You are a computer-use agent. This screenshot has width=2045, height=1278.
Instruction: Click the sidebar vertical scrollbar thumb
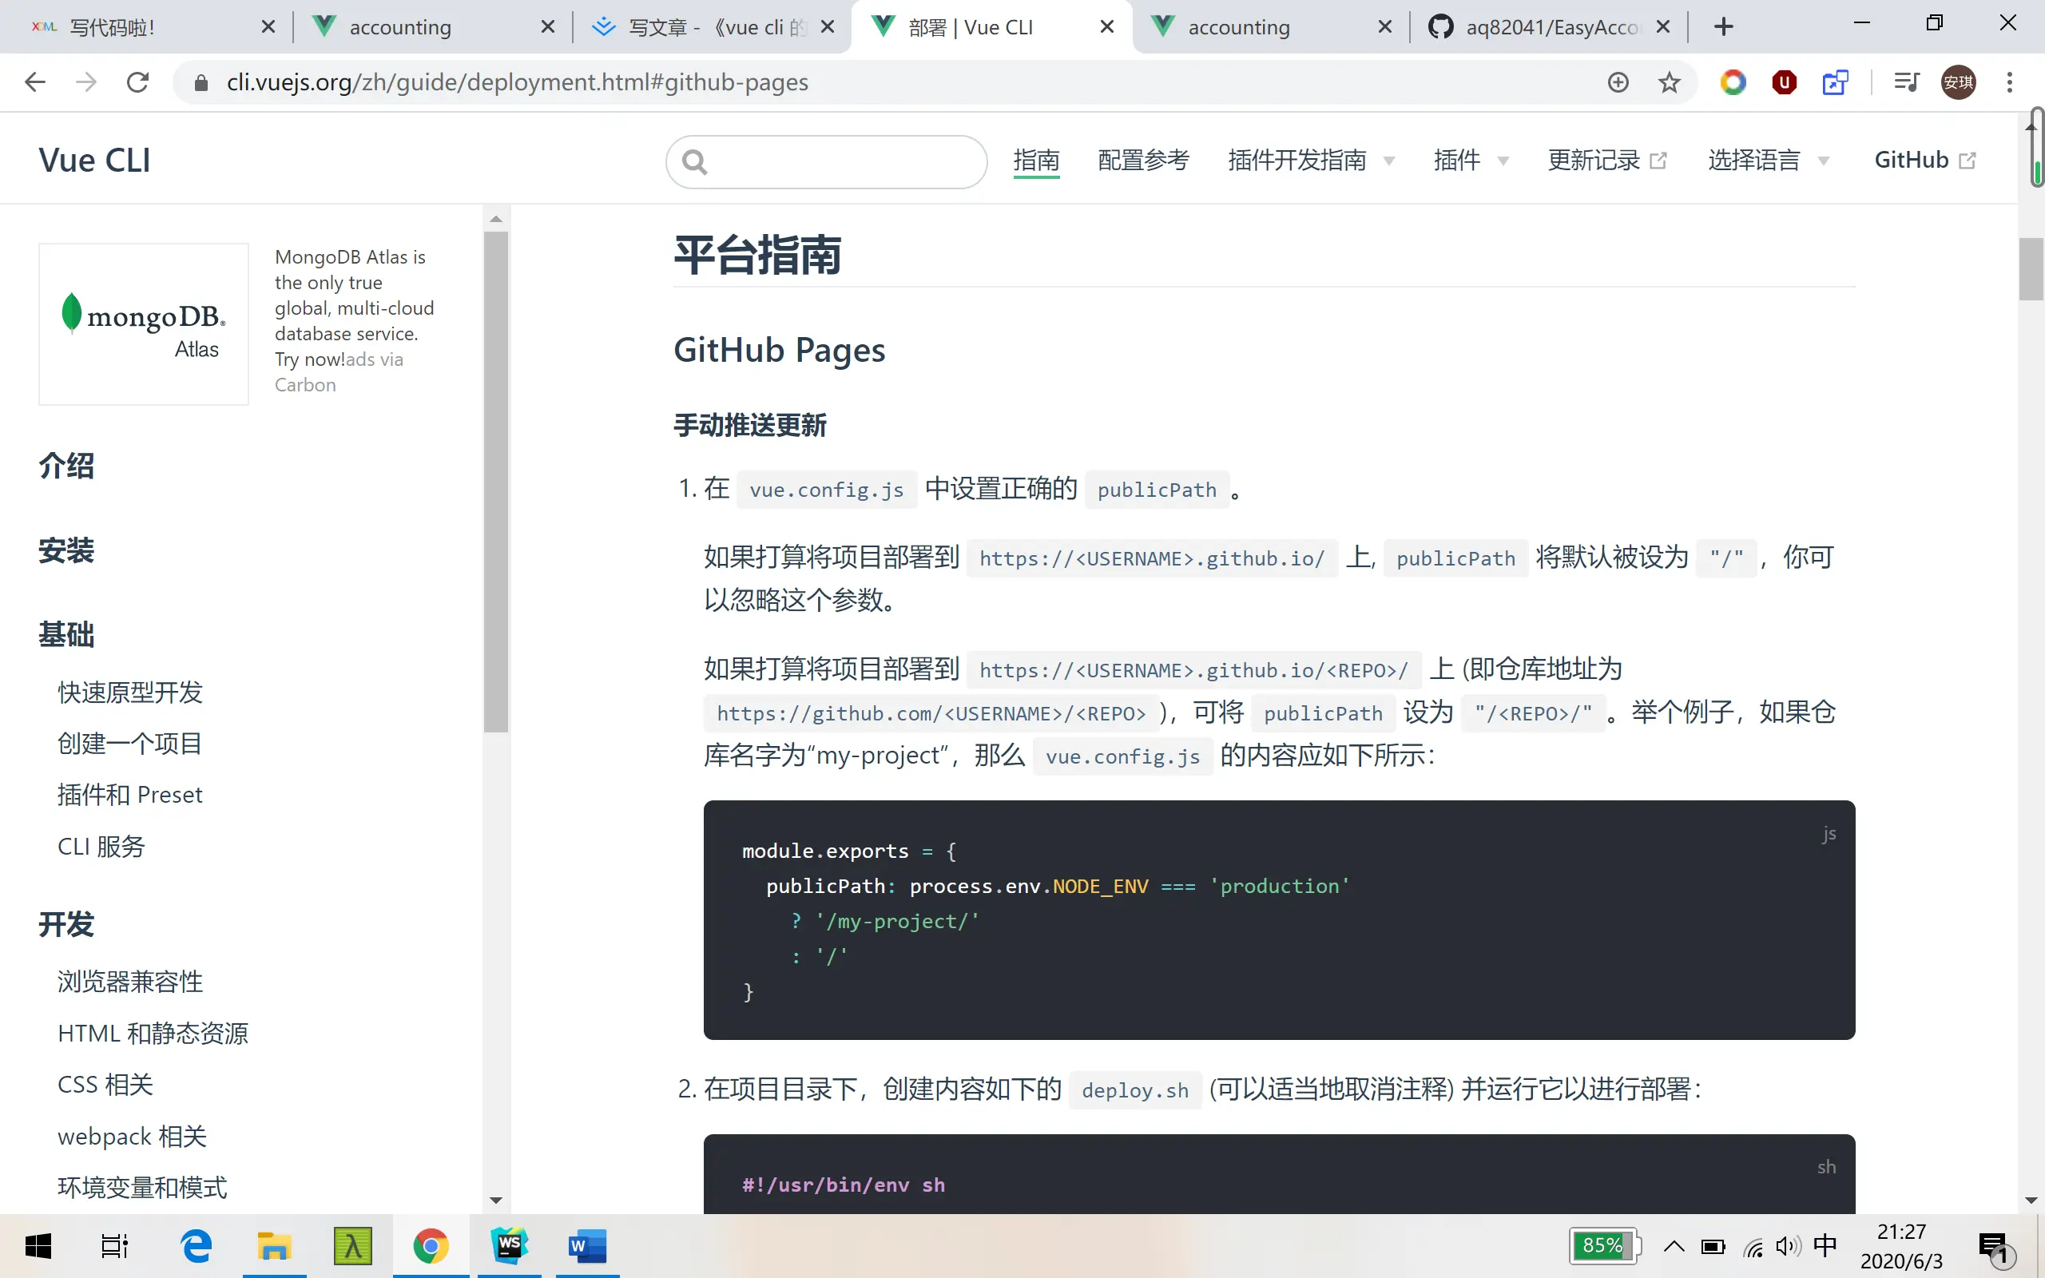click(496, 482)
